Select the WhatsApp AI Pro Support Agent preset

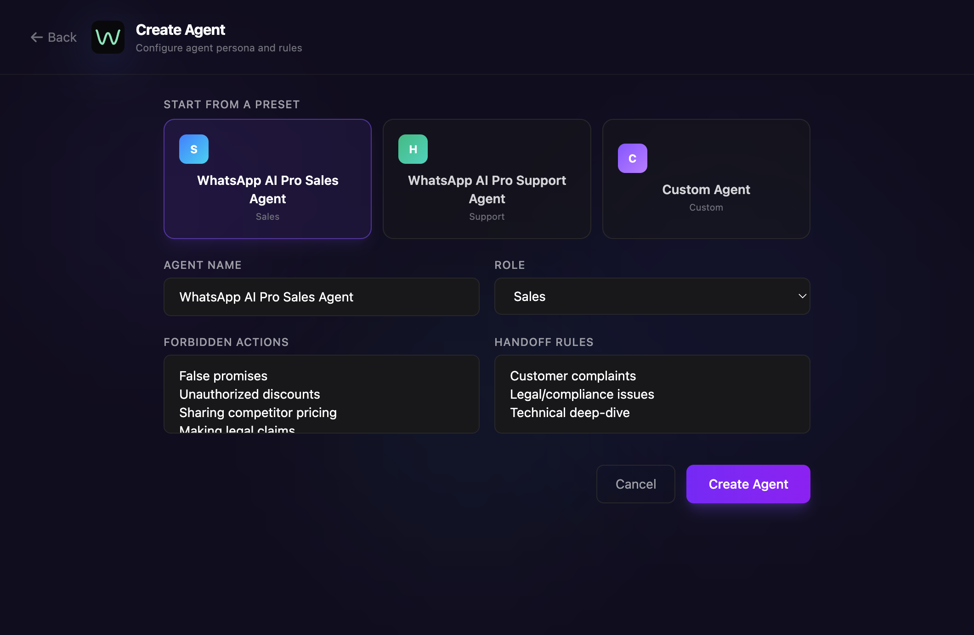tap(487, 179)
